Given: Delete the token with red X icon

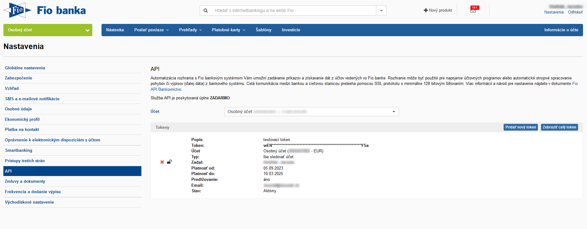Looking at the screenshot, I should tap(162, 162).
